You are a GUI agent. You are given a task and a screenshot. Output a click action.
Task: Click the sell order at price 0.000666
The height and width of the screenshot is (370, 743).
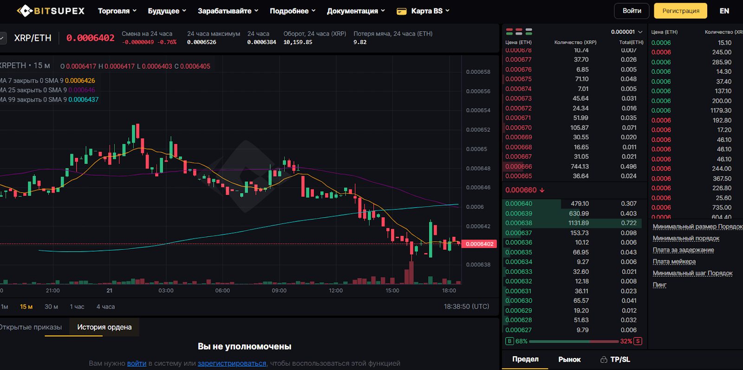[574, 167]
